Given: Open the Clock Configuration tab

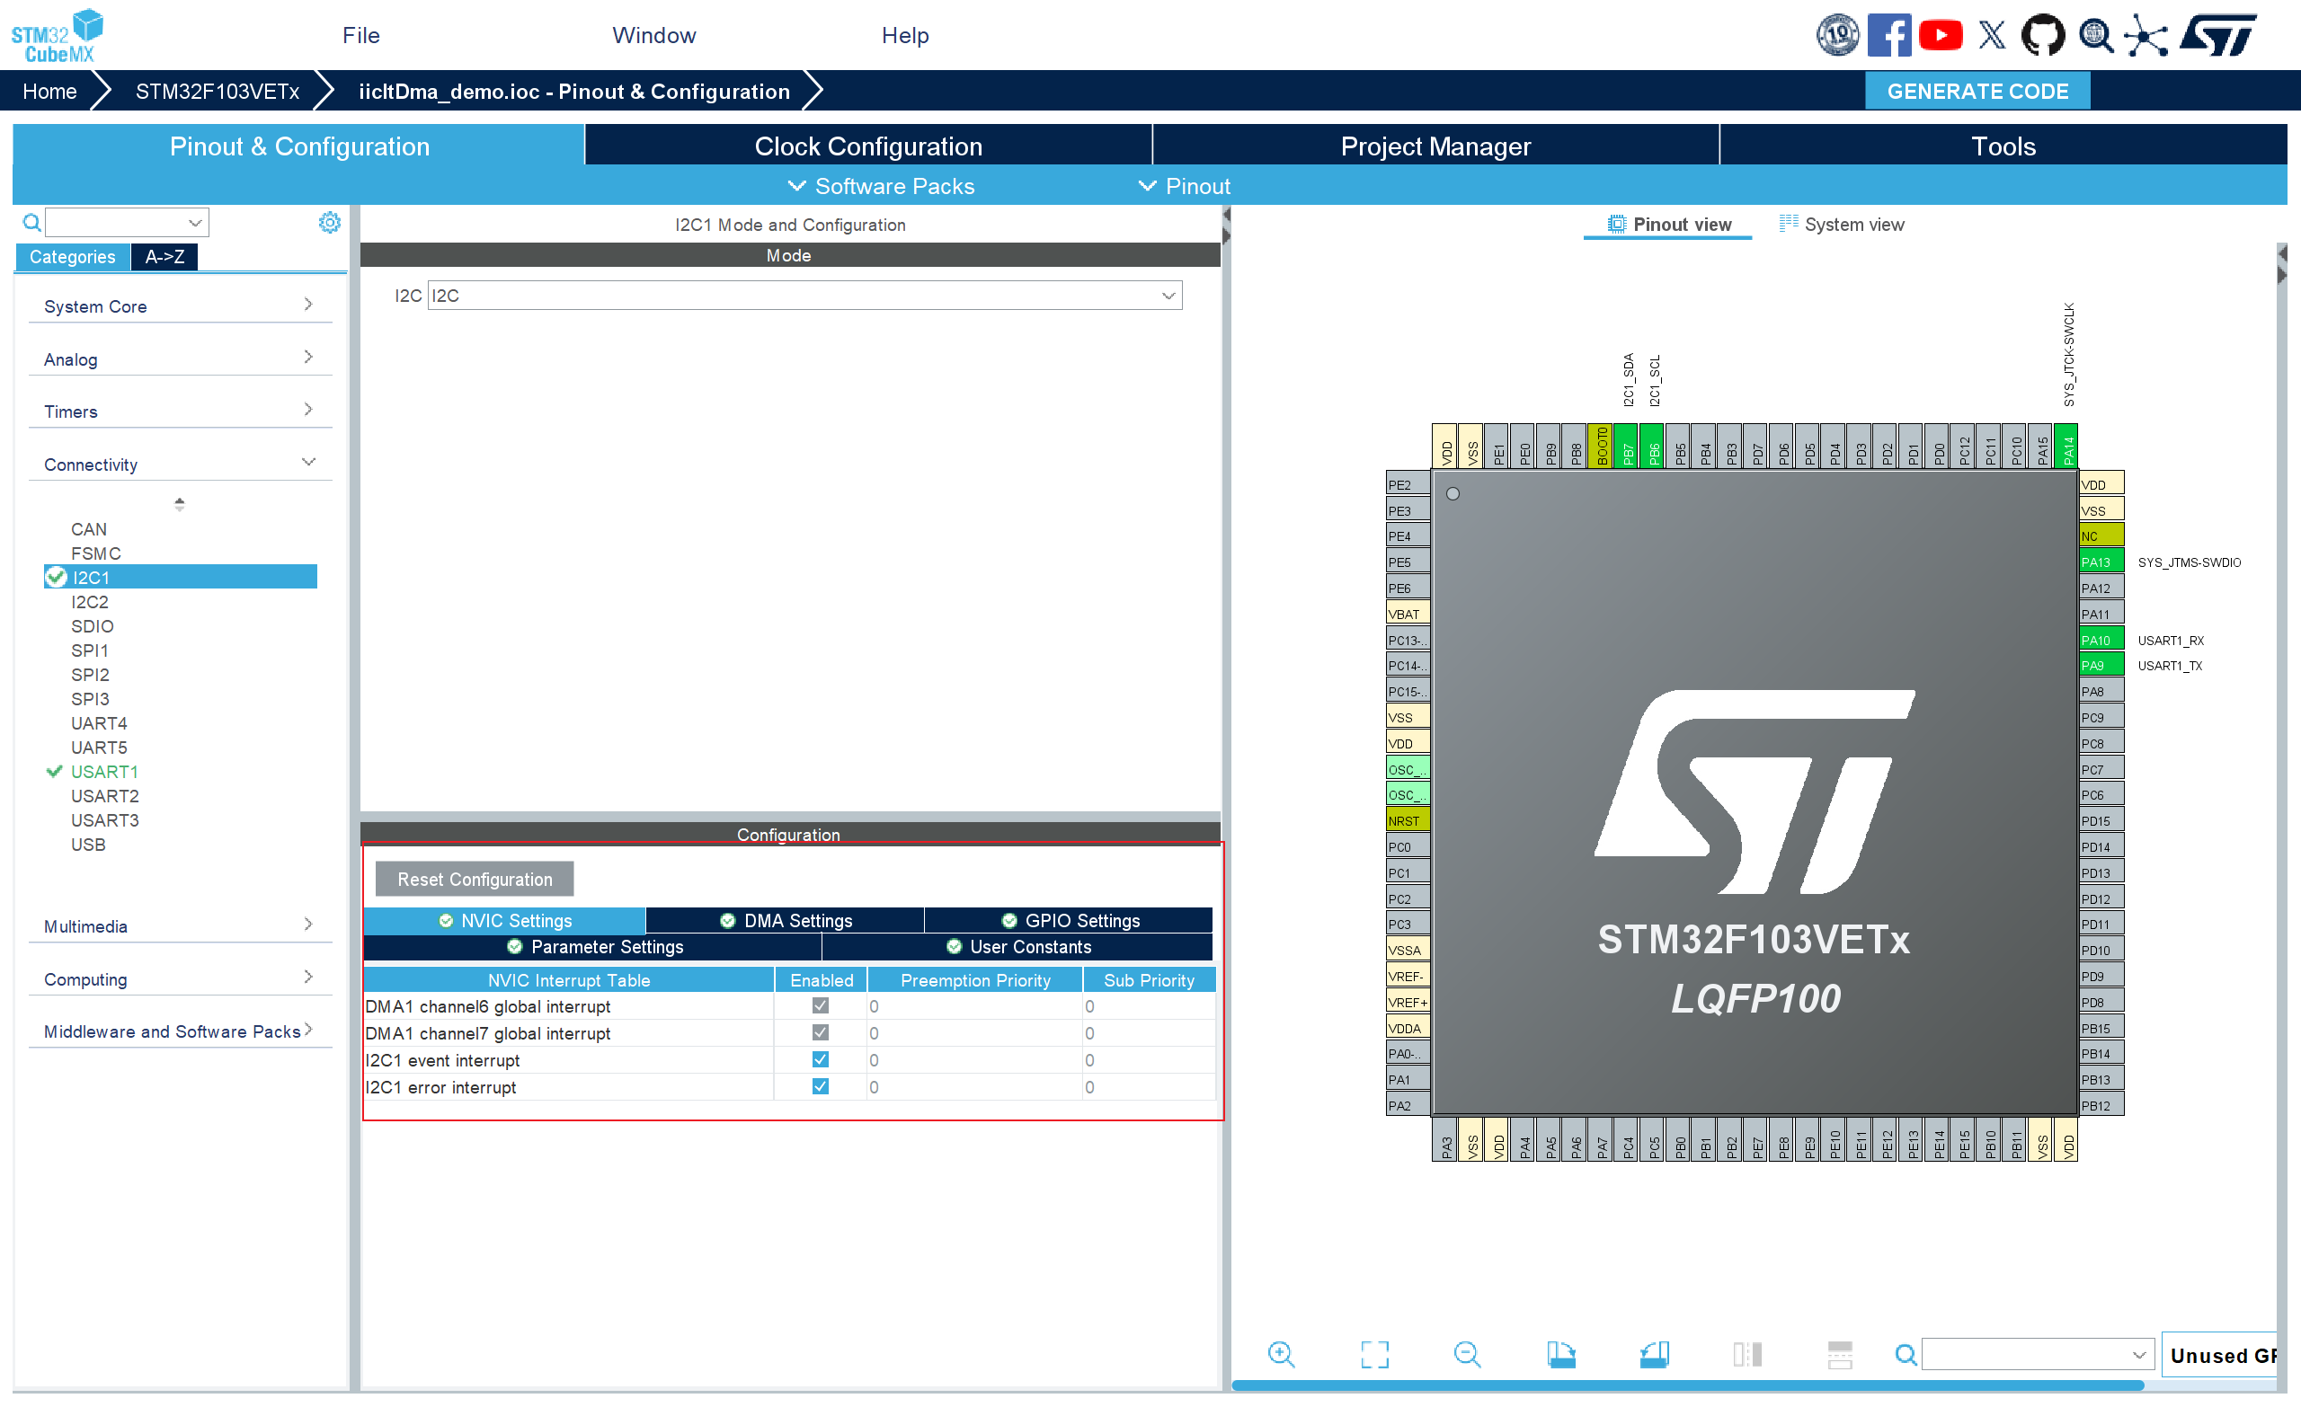Looking at the screenshot, I should (867, 146).
